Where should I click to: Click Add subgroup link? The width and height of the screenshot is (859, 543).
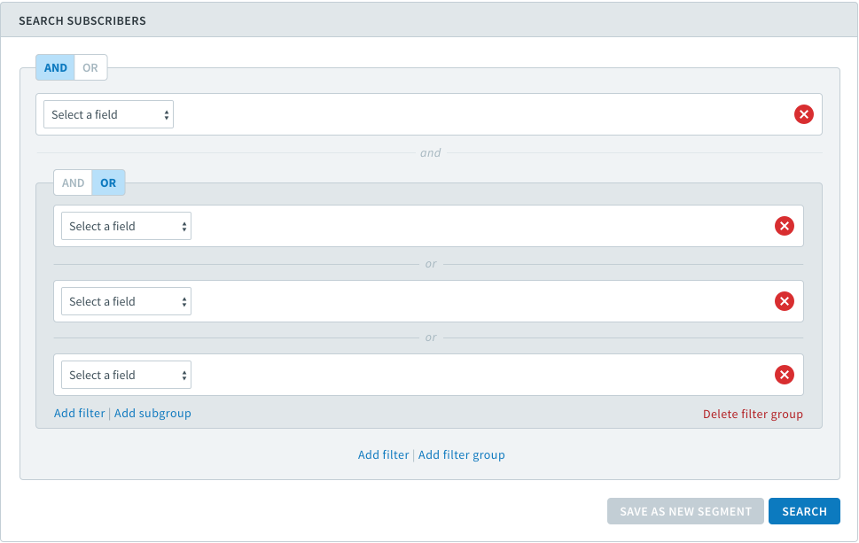click(152, 414)
